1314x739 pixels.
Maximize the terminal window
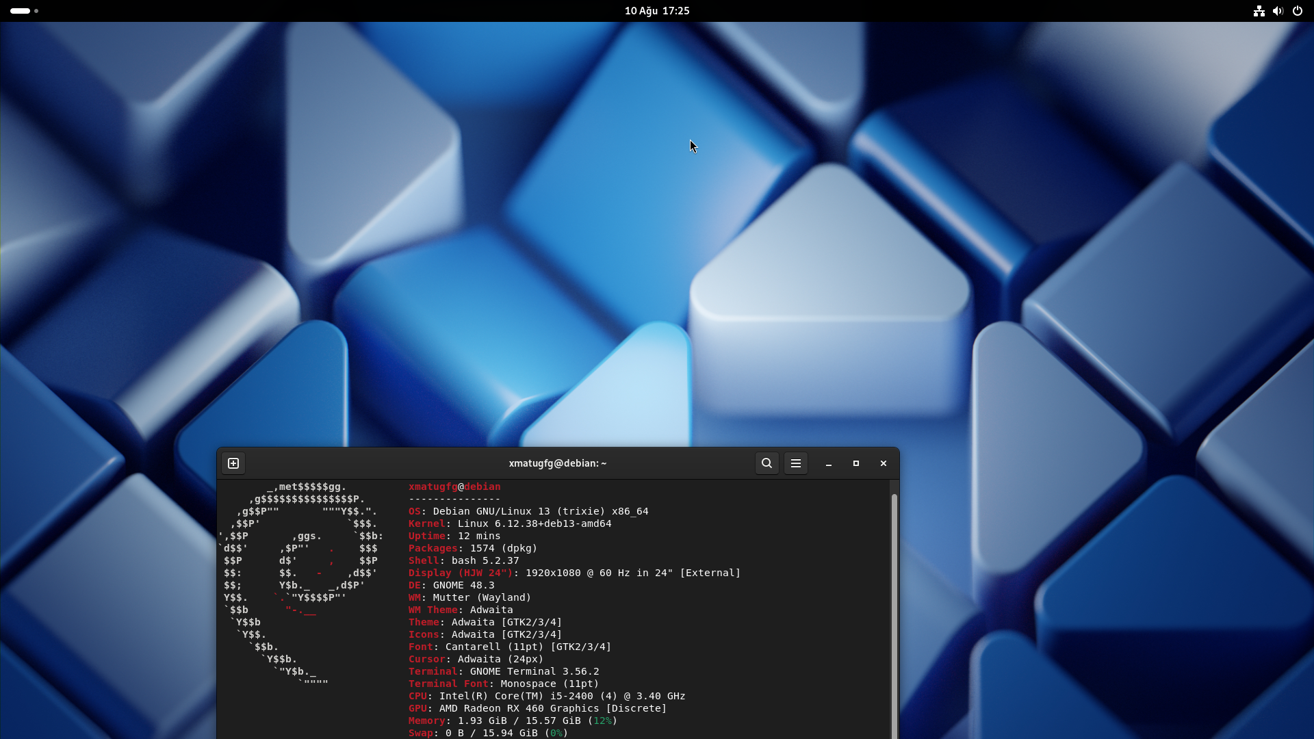tap(855, 463)
